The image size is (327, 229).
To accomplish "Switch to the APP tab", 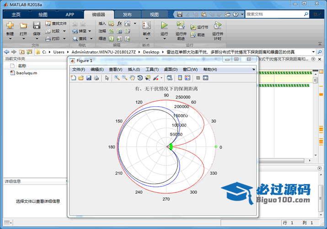I will [70, 14].
